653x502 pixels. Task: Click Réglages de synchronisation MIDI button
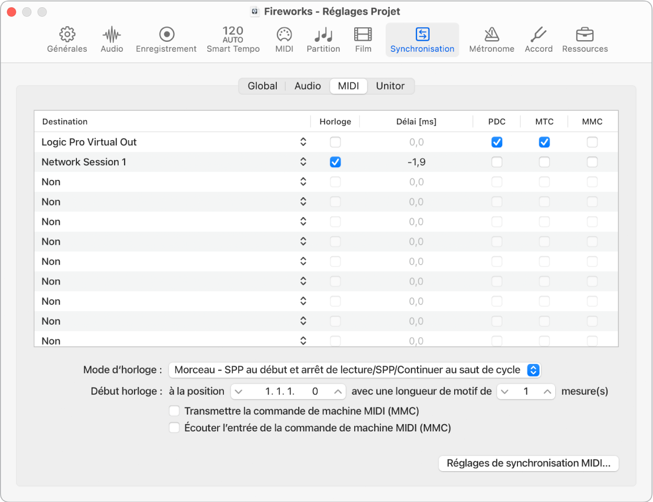(x=528, y=463)
